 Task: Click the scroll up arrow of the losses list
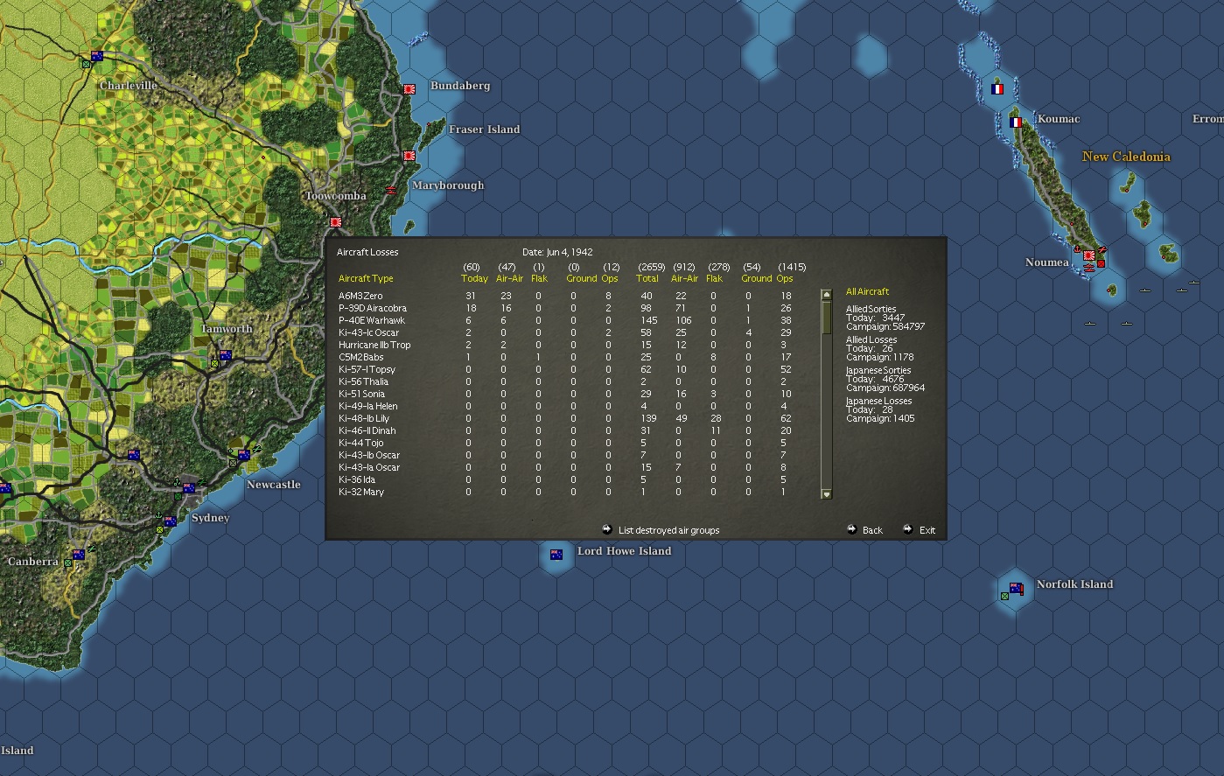pos(826,295)
